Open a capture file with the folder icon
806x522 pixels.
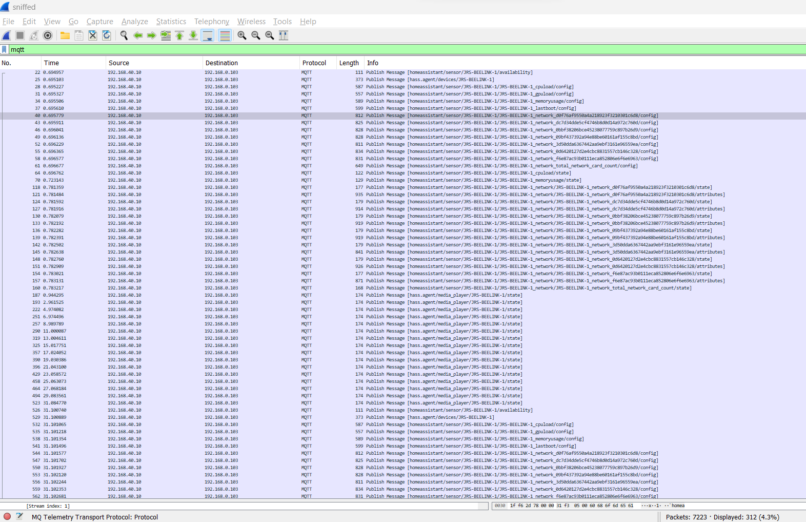click(65, 35)
